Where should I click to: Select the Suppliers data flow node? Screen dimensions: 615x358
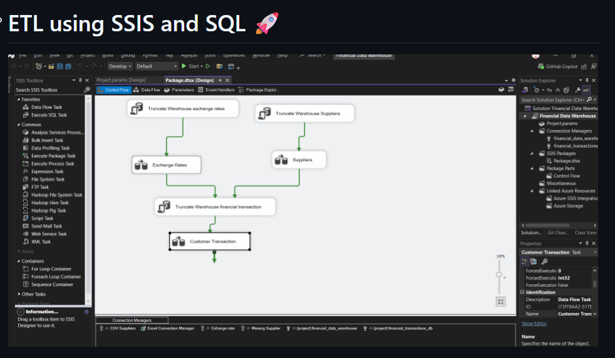pos(299,160)
